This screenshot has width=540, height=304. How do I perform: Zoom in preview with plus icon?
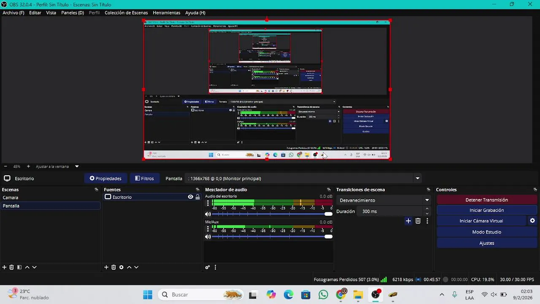28,166
